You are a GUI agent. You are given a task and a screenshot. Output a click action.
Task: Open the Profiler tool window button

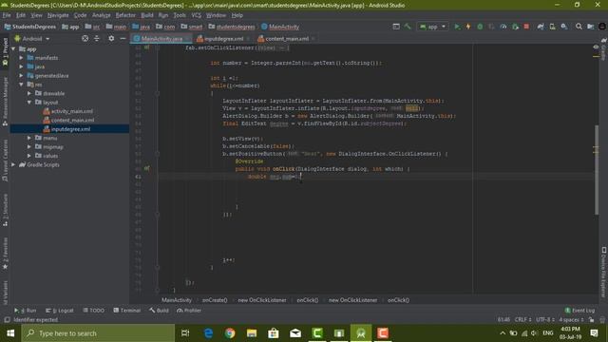pos(189,311)
